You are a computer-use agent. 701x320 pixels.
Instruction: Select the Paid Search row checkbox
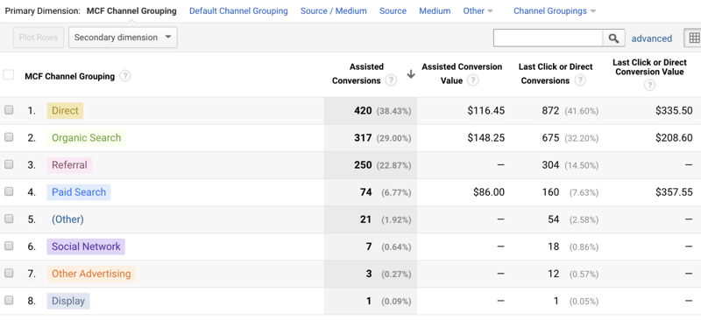coord(9,191)
